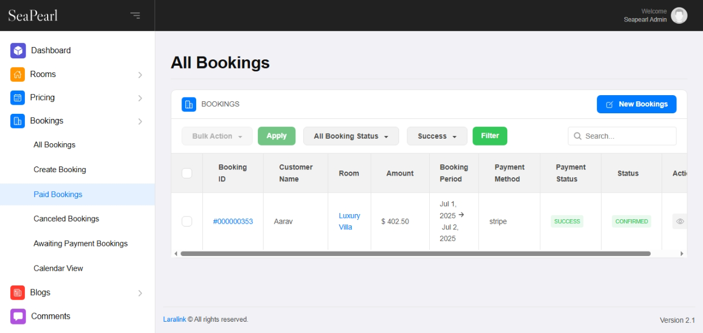Tick the select-all checkbox in table header

click(x=187, y=173)
